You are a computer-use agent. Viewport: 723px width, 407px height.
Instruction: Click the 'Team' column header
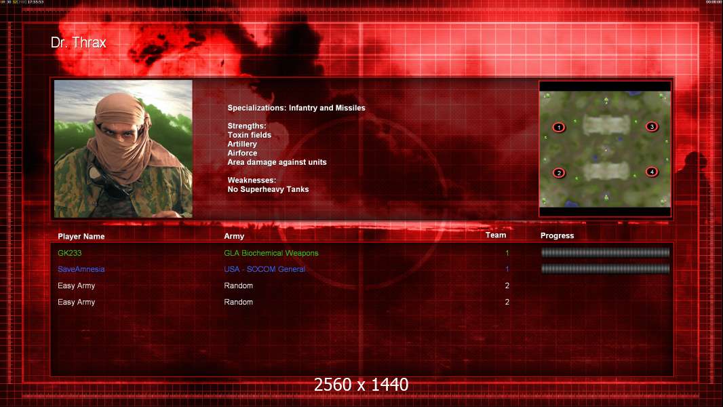tap(496, 235)
